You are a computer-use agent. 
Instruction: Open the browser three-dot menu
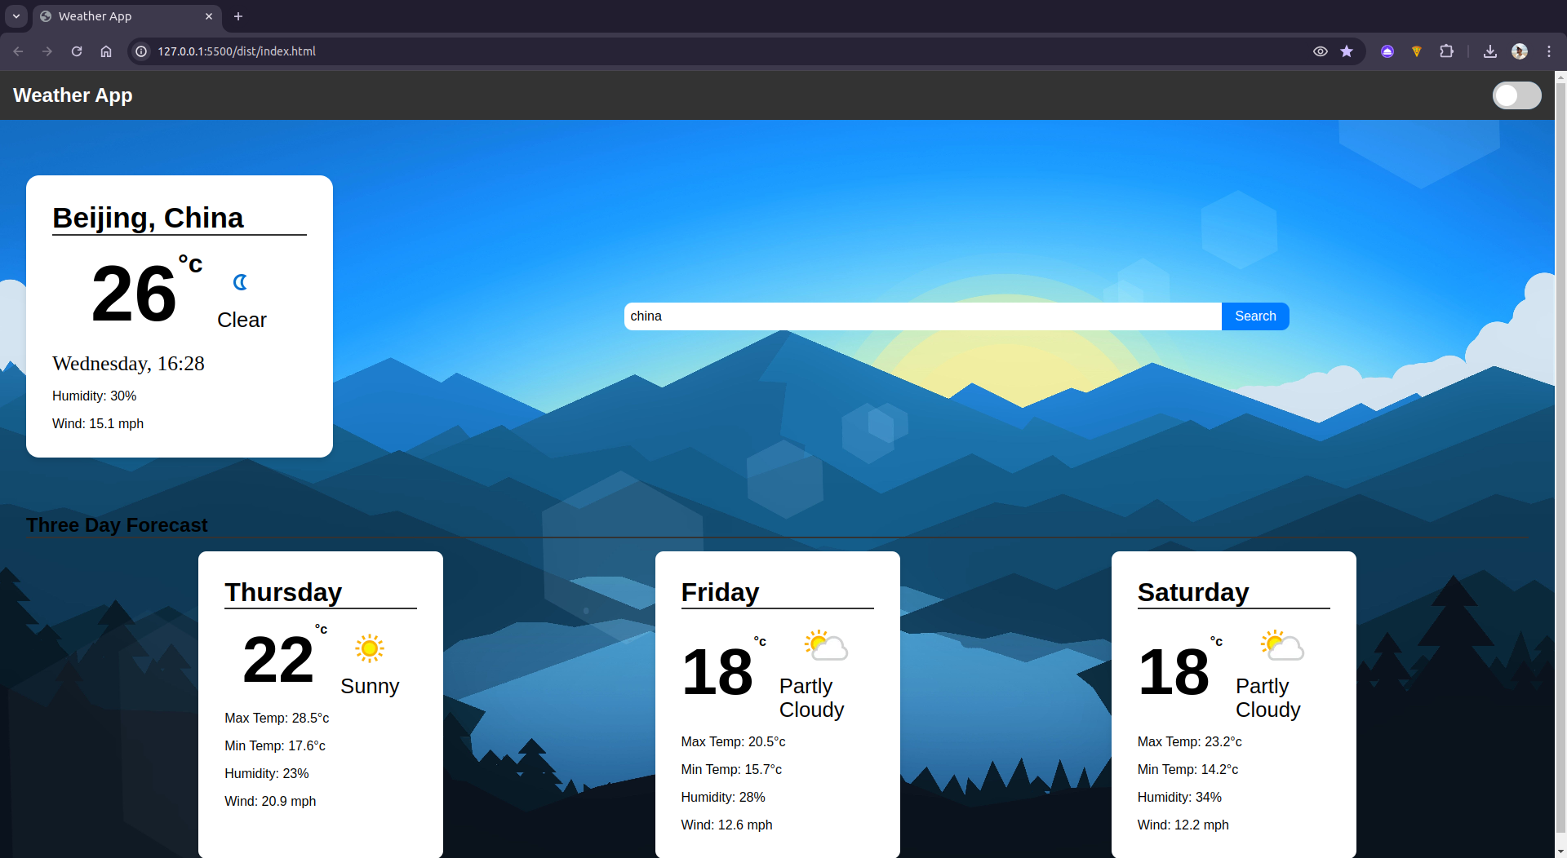[1549, 51]
